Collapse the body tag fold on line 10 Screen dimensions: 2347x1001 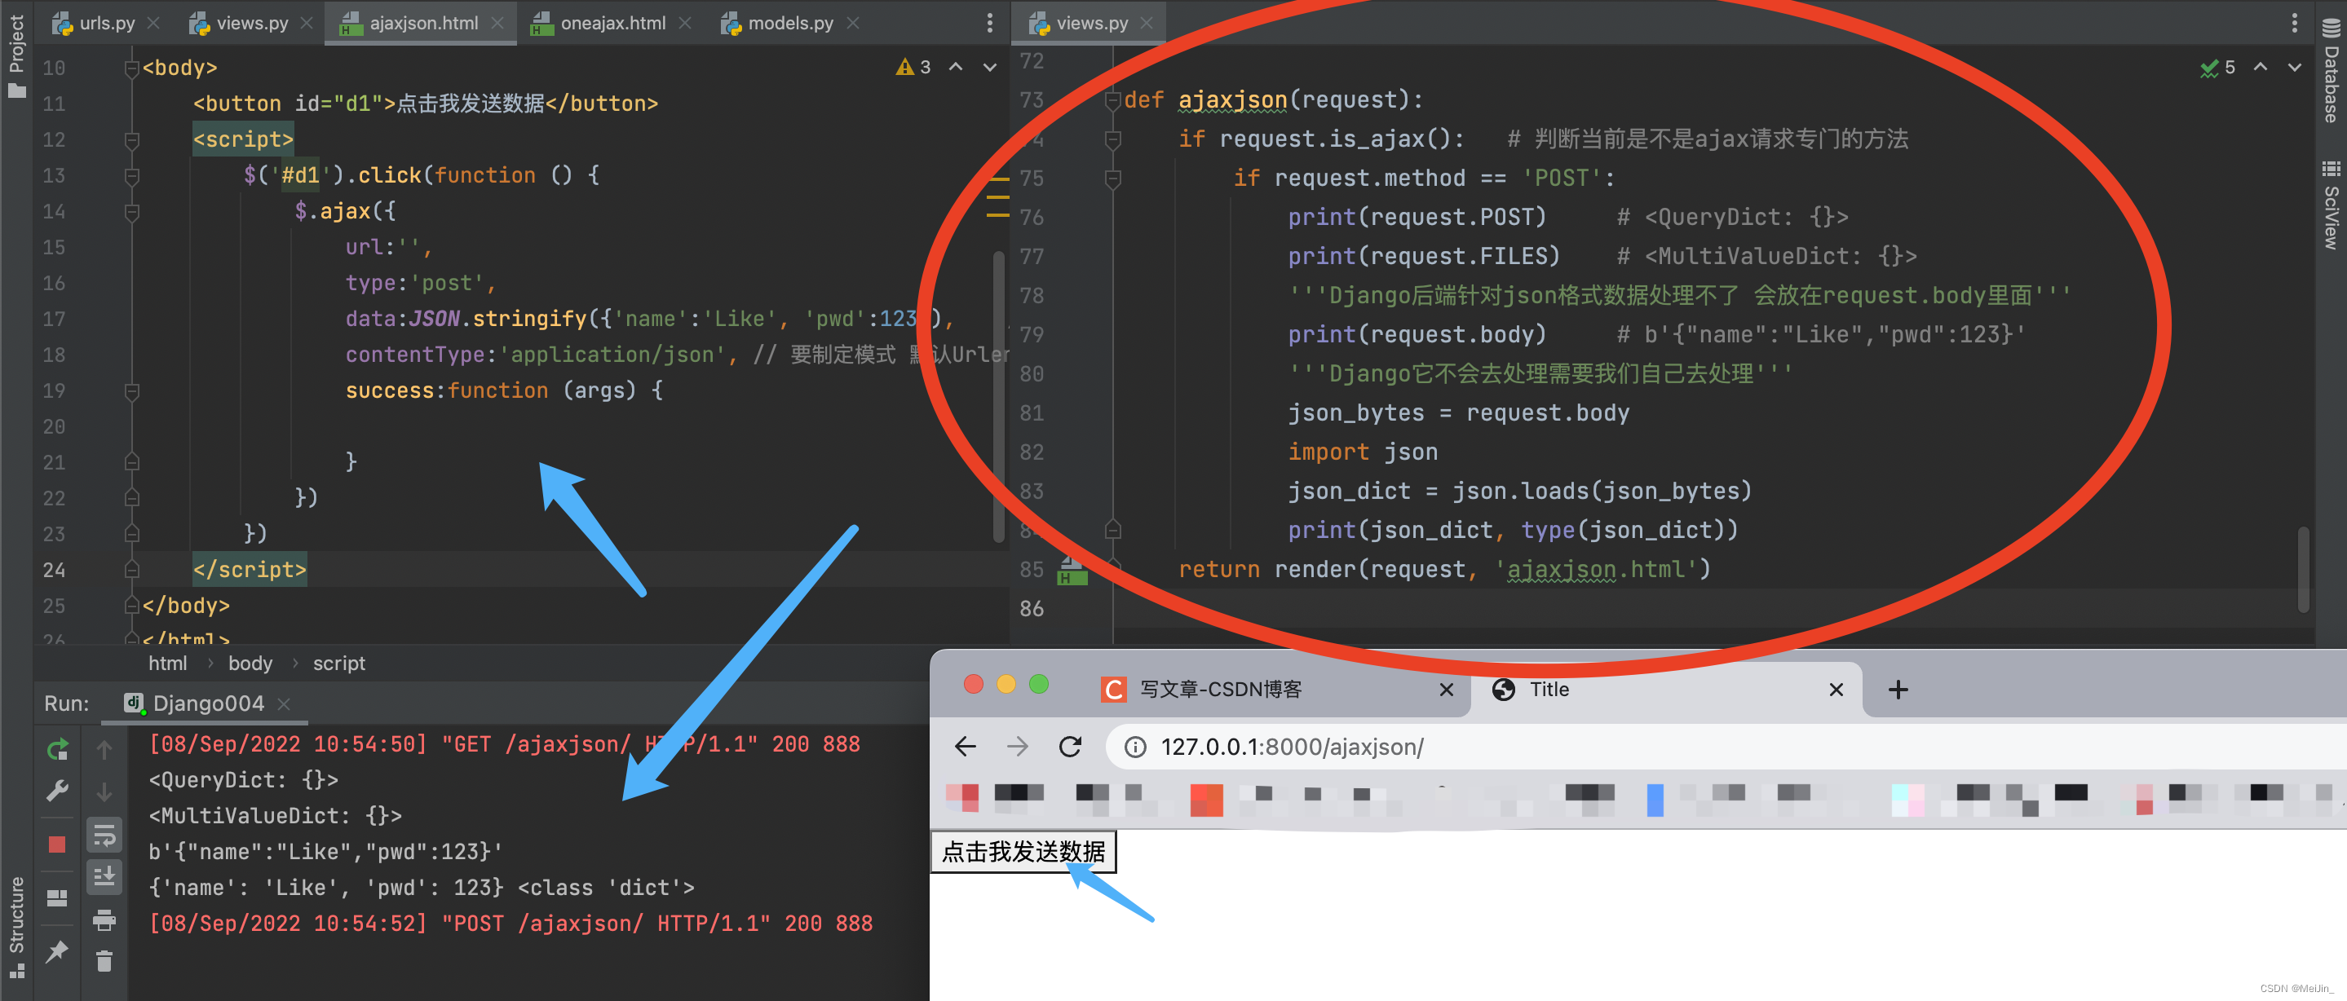point(131,68)
